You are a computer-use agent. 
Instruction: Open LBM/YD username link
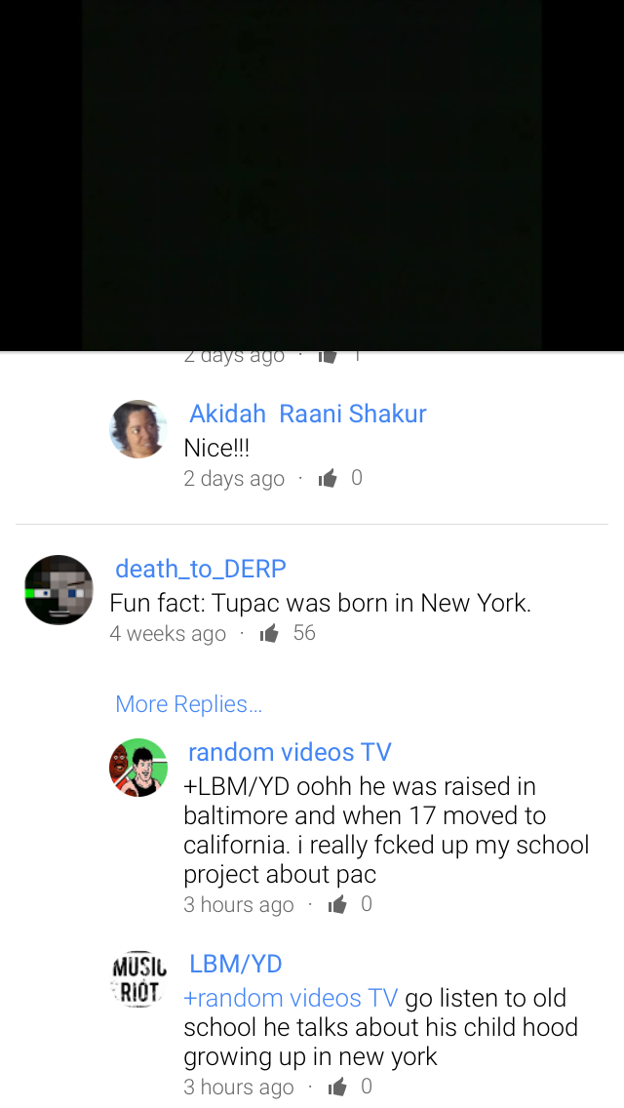tap(235, 964)
